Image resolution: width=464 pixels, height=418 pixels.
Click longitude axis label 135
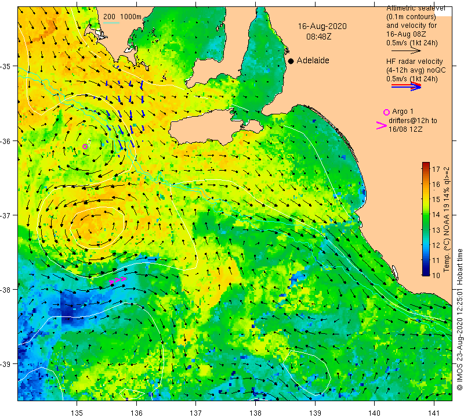click(77, 413)
